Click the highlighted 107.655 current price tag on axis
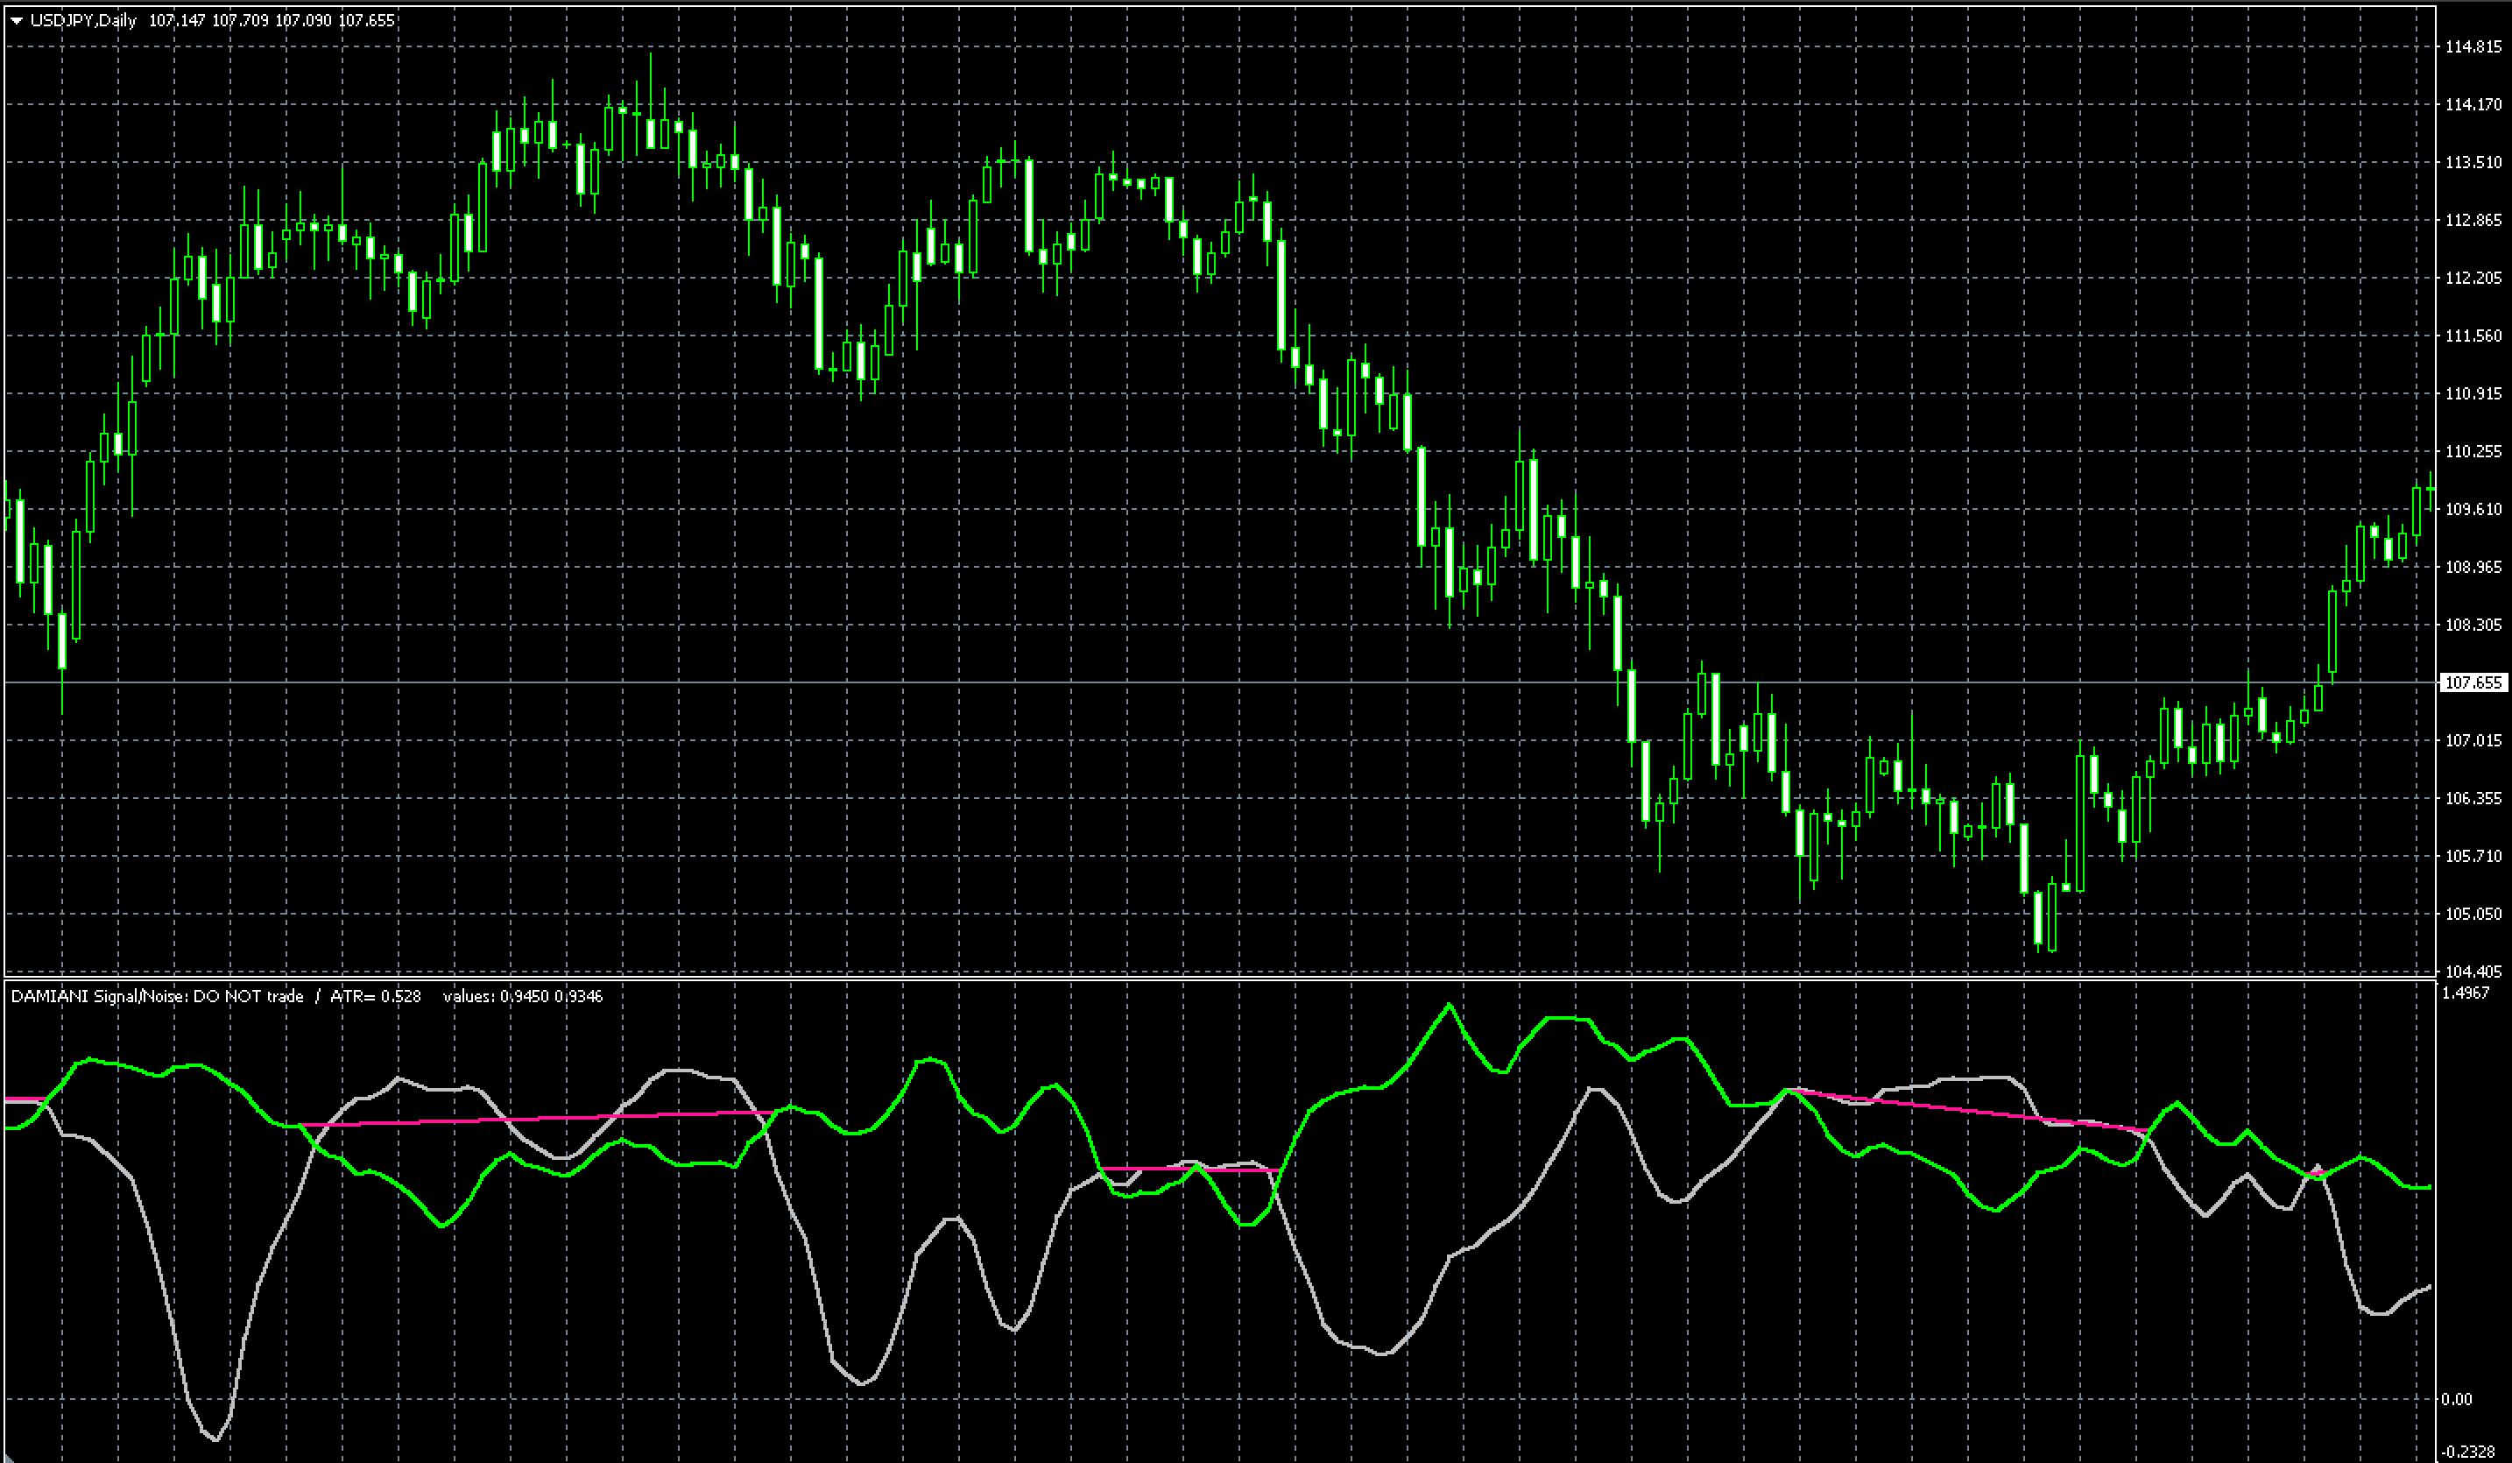The height and width of the screenshot is (1463, 2512). pos(2473,682)
